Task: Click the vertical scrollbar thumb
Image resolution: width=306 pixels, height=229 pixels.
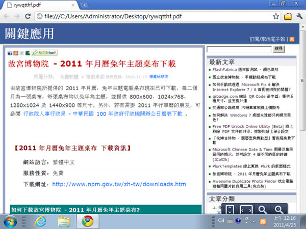Action: (x=302, y=80)
